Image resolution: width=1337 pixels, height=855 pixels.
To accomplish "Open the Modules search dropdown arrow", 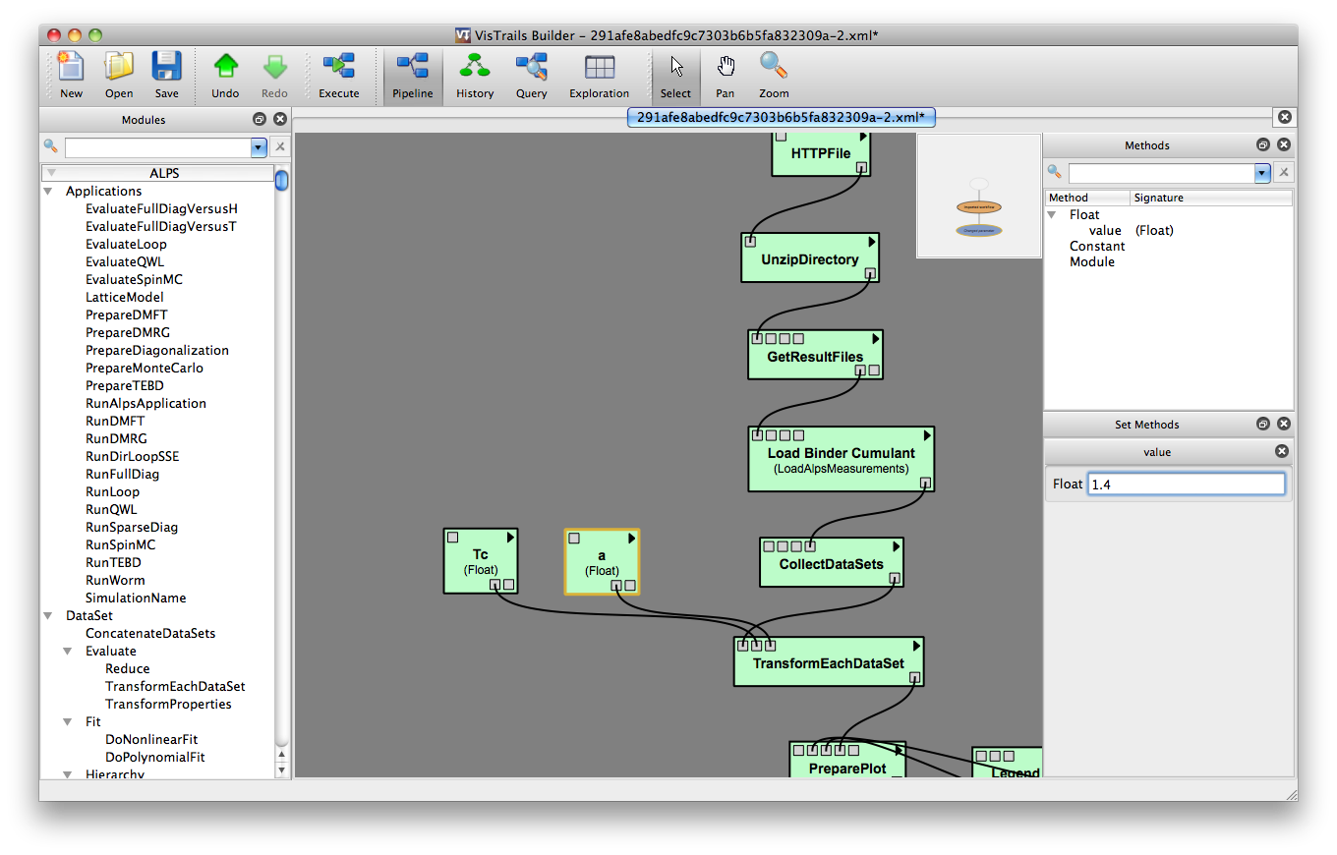I will pyautogui.click(x=259, y=147).
